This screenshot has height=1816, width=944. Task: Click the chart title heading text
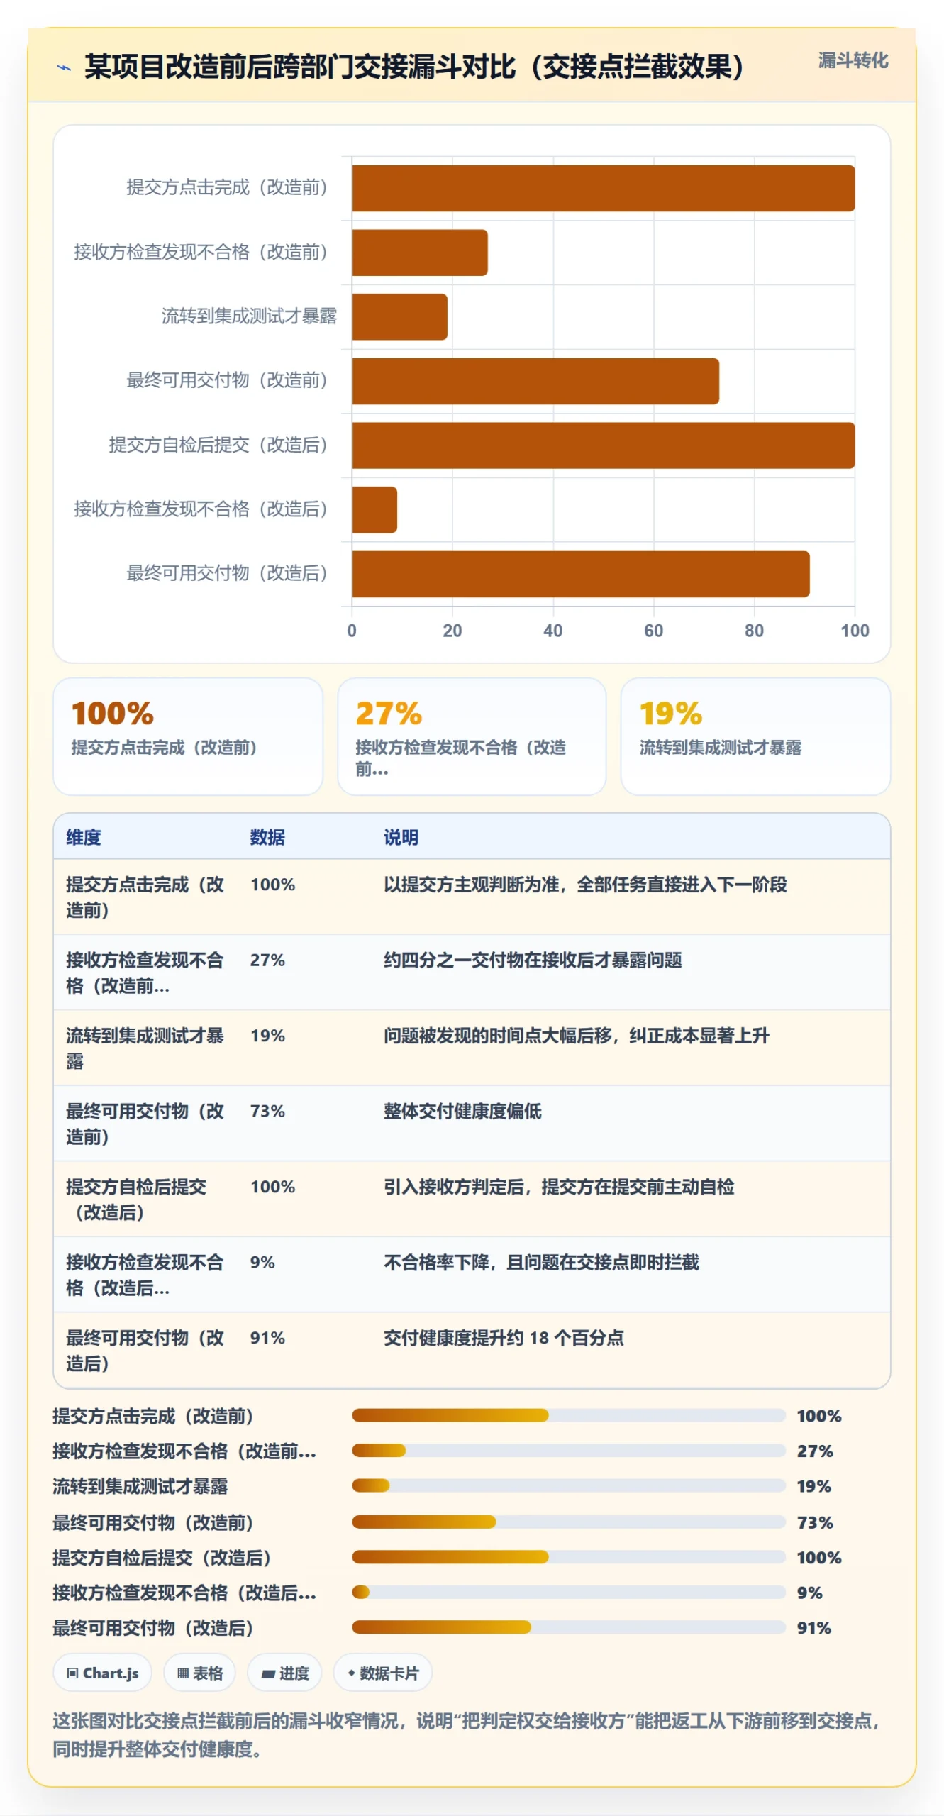click(x=414, y=67)
